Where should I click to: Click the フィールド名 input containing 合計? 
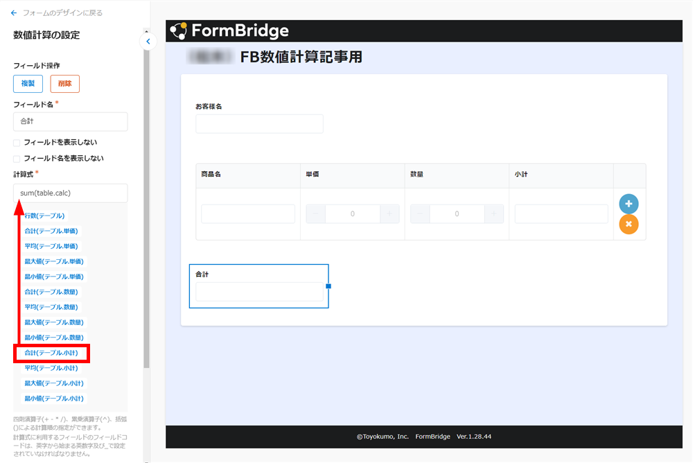tap(70, 121)
